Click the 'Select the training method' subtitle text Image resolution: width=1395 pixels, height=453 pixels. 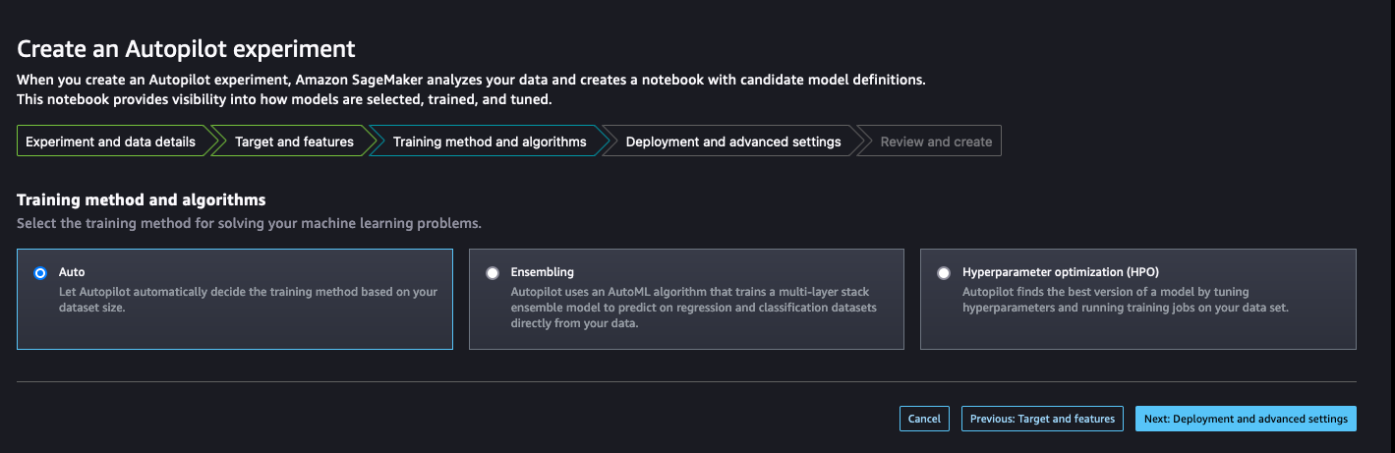click(x=249, y=224)
